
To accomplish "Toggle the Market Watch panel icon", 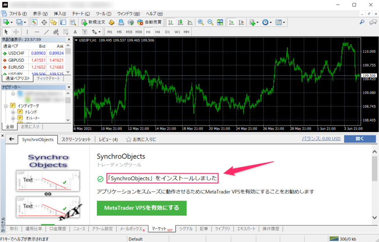I will point(35,22).
